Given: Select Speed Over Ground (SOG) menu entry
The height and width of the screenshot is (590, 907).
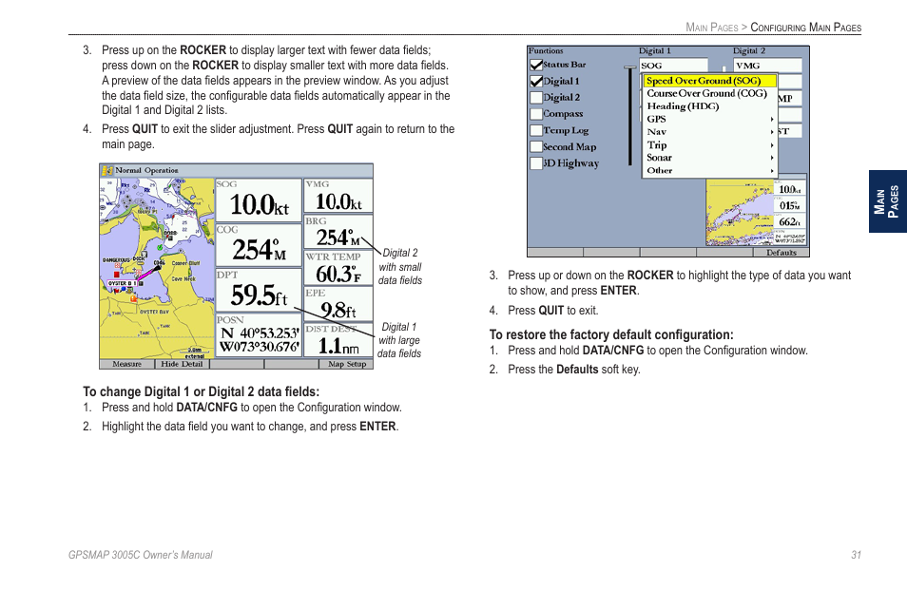Looking at the screenshot, I should tap(710, 81).
